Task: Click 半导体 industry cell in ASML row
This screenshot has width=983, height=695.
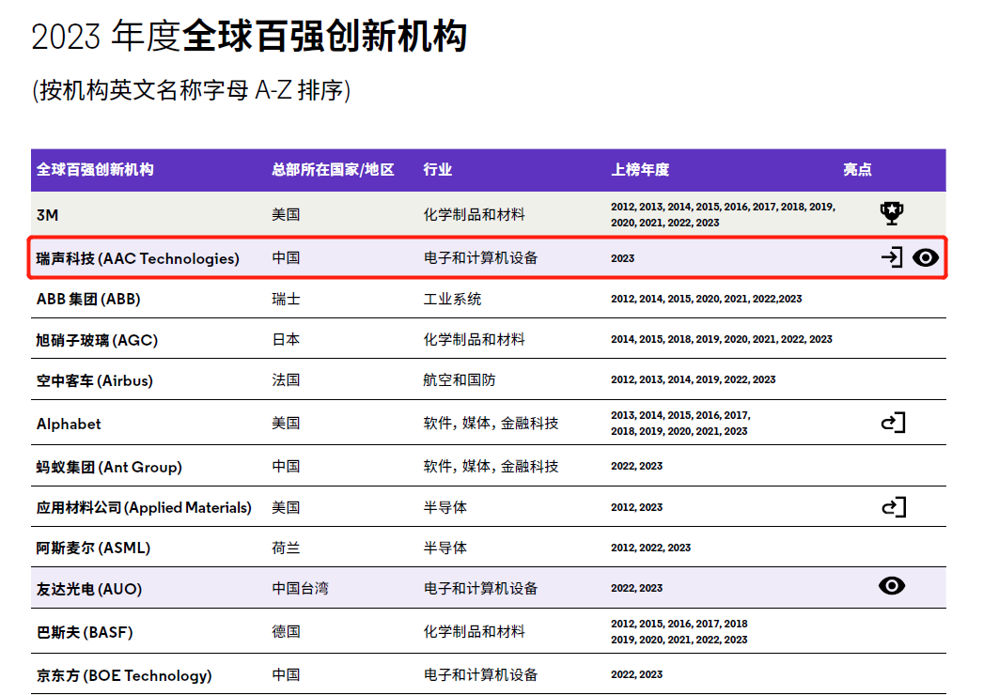Action: pyautogui.click(x=445, y=548)
